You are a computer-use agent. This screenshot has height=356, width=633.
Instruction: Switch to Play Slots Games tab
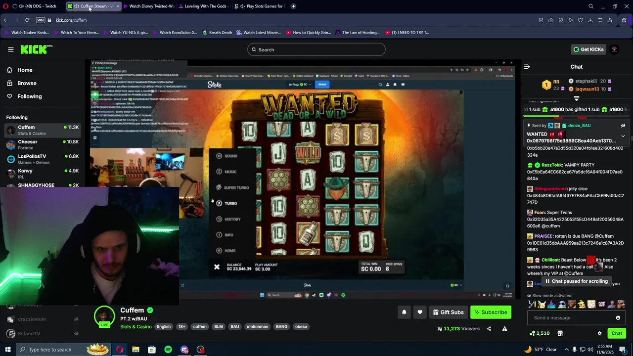(x=260, y=6)
